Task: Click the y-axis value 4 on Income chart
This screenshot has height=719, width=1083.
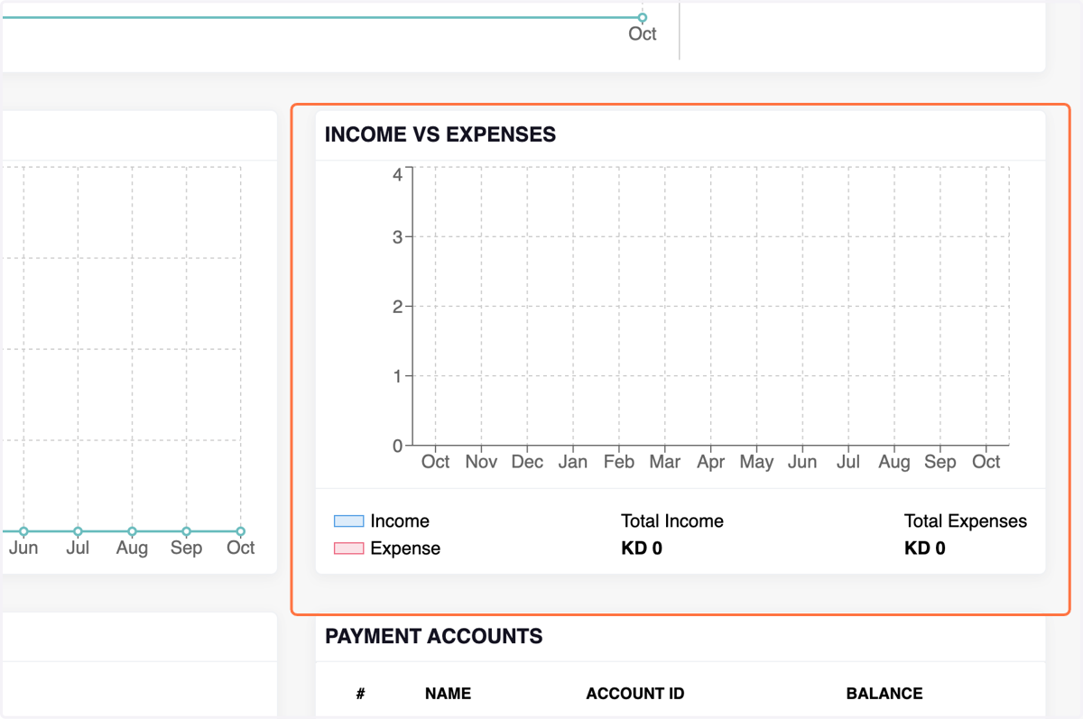Action: tap(397, 174)
